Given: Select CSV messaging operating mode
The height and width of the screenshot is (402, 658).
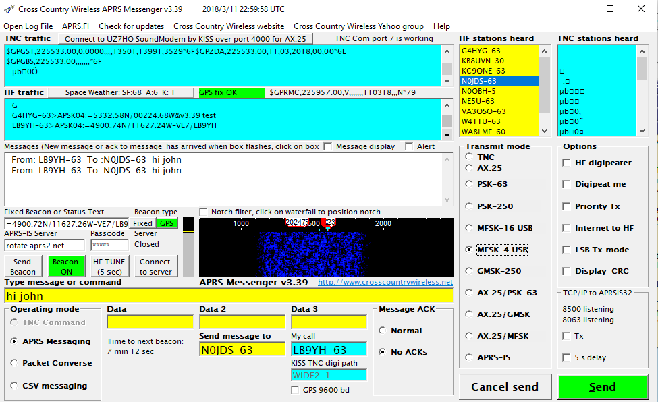Looking at the screenshot, I should click(14, 386).
